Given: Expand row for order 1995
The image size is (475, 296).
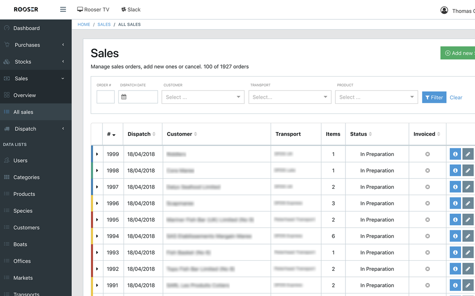Looking at the screenshot, I should point(97,220).
